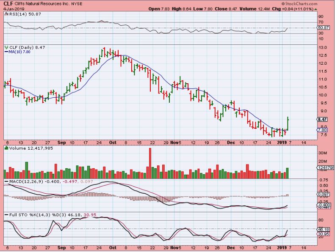Click the MACD(12,26,9) legend text
Image resolution: width=335 pixels, height=252 pixels.
point(27,181)
